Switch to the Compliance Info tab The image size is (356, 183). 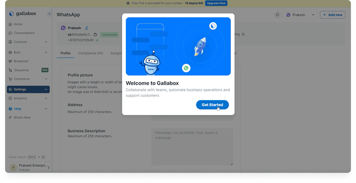90,53
